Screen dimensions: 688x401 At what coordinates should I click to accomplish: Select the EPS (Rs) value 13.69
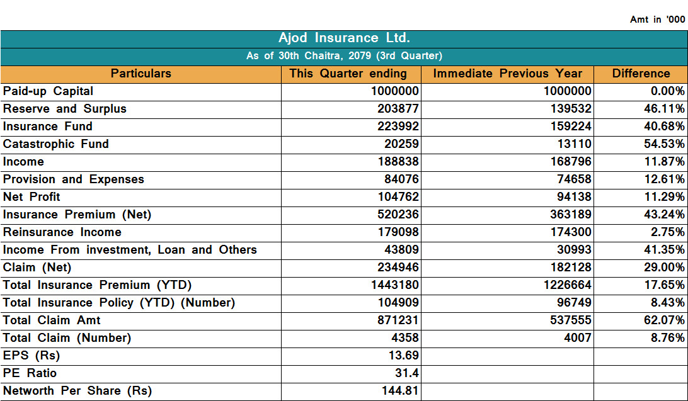(x=404, y=355)
